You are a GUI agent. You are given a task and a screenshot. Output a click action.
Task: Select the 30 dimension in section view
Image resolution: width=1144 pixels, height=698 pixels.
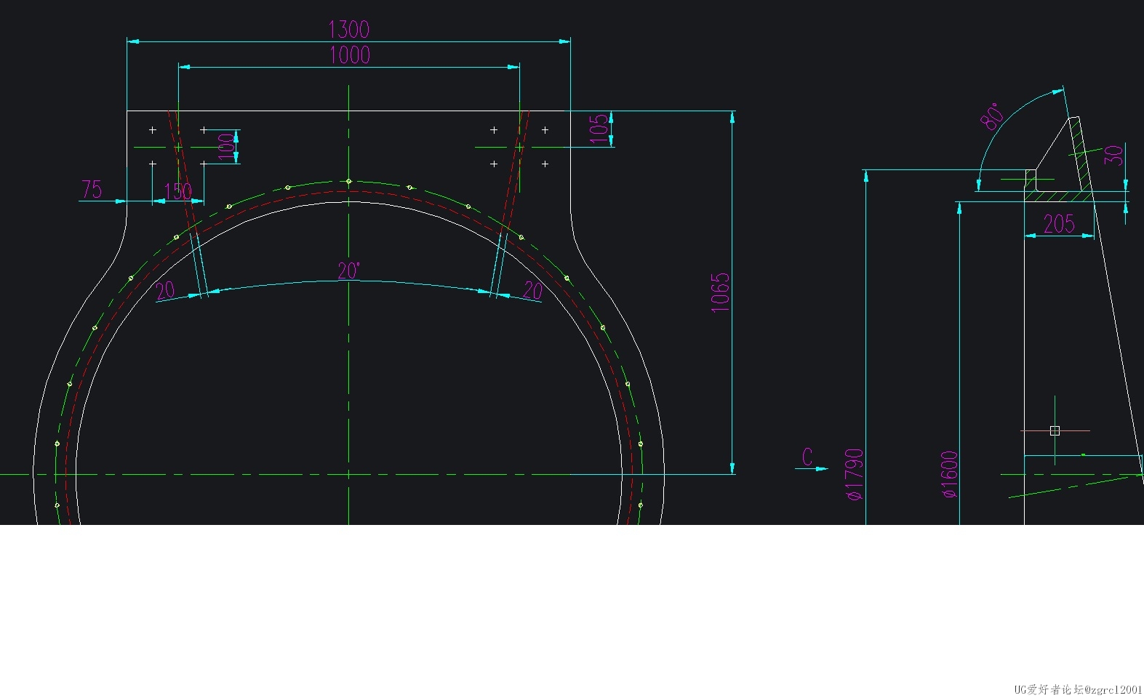tap(1113, 156)
